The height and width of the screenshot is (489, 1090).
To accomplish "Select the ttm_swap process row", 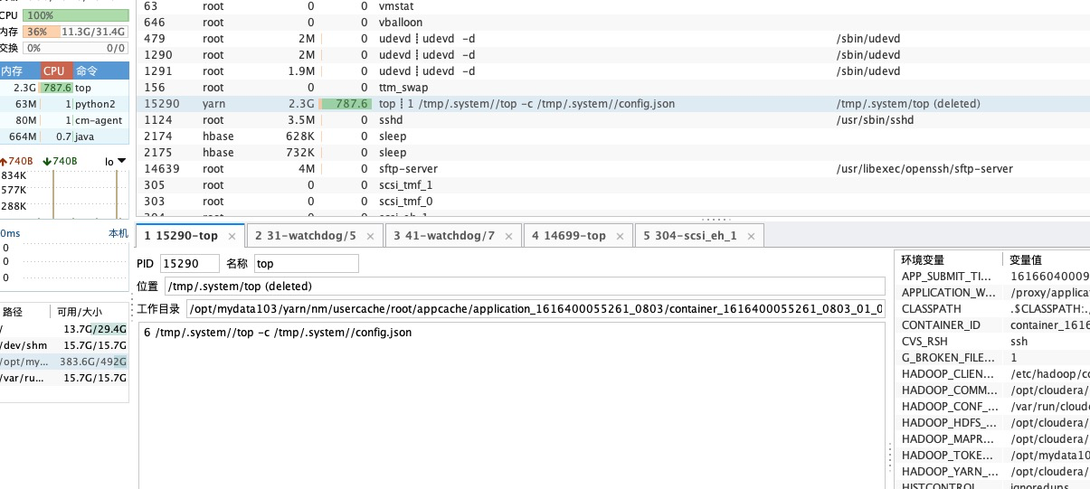I will (613, 88).
